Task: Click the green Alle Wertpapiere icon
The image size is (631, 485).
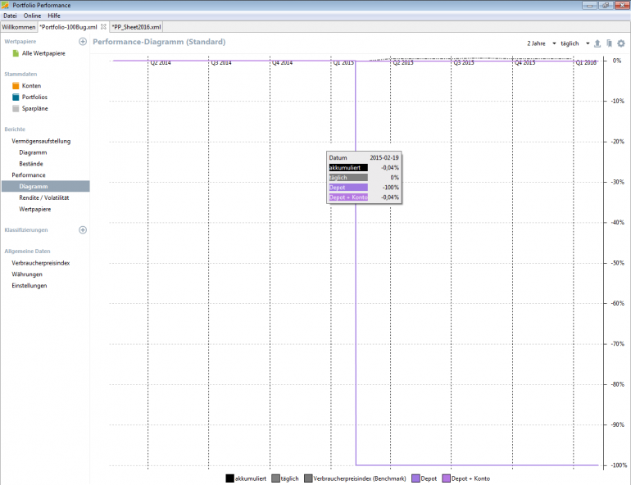Action: (x=16, y=53)
